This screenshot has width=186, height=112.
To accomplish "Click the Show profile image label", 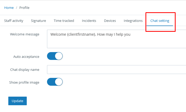I will 24,82.
